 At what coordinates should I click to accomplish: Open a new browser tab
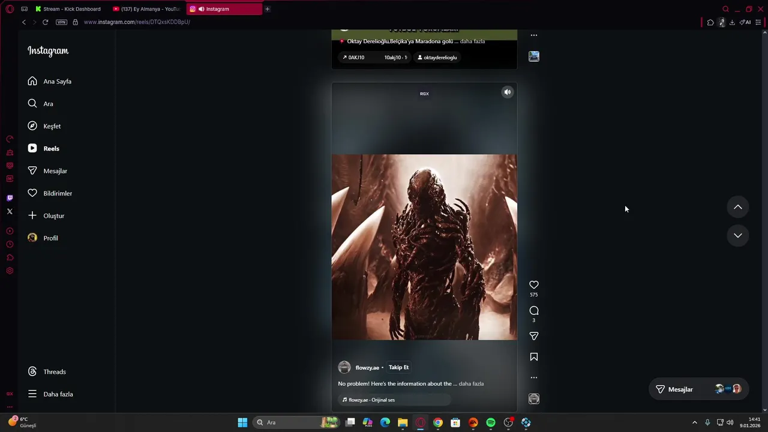268,9
